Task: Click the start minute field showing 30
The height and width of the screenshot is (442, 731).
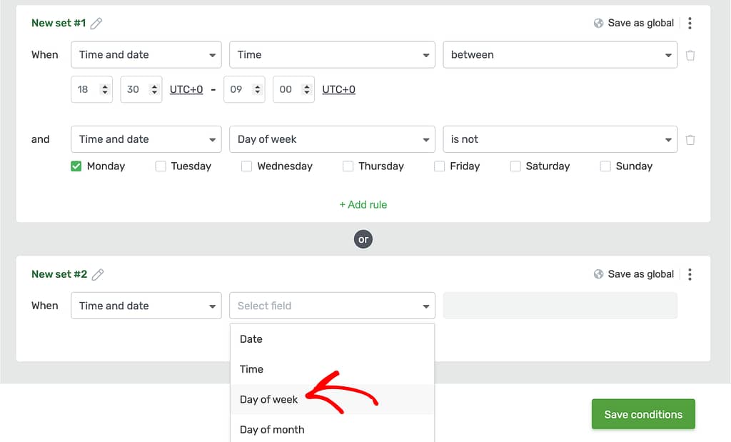Action: coord(141,89)
